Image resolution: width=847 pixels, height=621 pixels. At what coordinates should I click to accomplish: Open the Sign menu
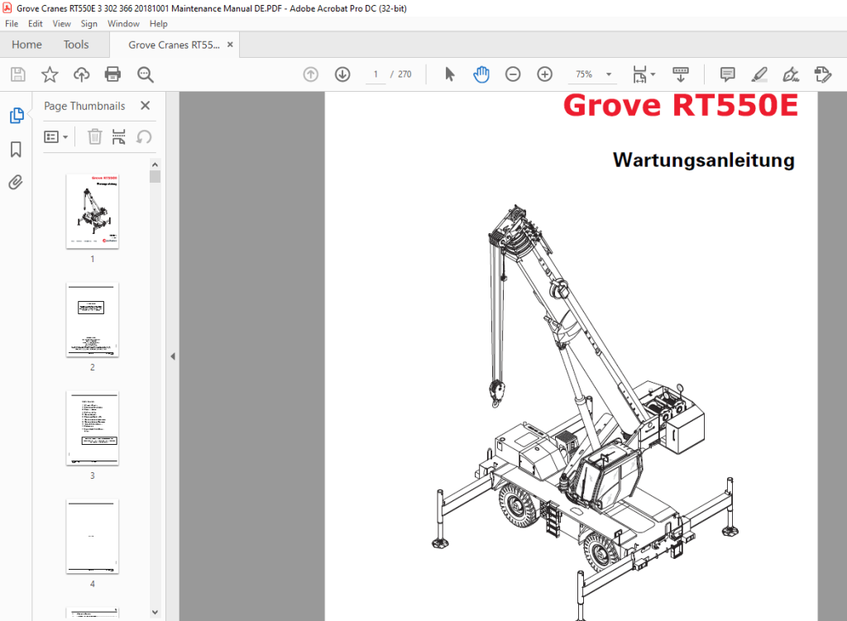(89, 24)
